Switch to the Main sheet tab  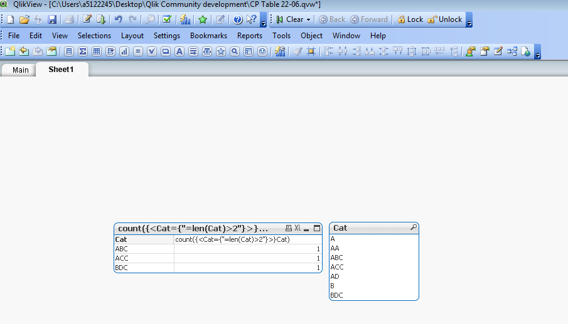20,70
